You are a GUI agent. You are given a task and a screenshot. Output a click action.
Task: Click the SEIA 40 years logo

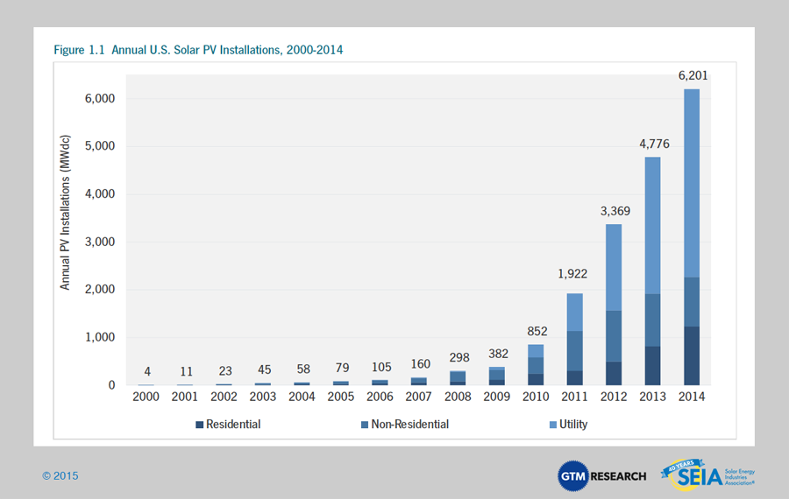pos(688,474)
